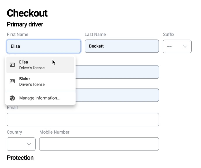Focus the First Name field containing Elisa

44,46
